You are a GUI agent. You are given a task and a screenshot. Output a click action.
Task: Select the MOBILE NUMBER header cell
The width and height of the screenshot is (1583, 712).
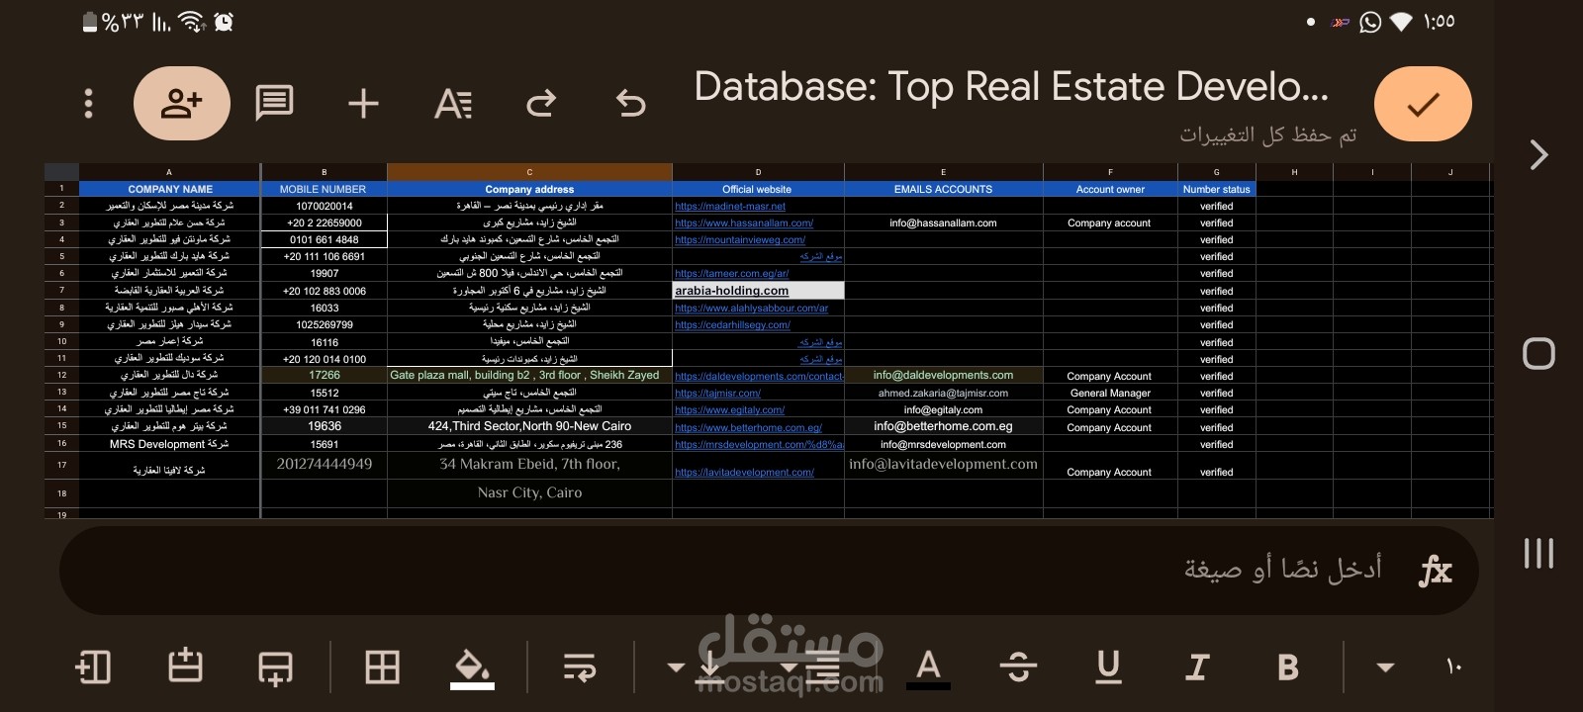click(x=324, y=189)
